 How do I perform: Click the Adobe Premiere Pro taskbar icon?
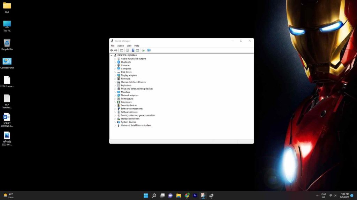pyautogui.click(x=195, y=195)
